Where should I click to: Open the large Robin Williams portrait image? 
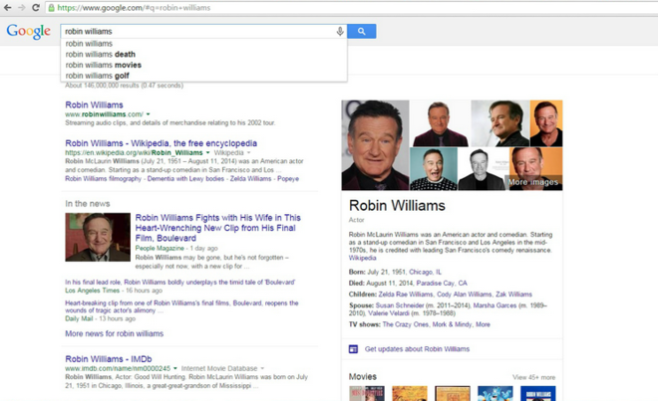[x=375, y=144]
